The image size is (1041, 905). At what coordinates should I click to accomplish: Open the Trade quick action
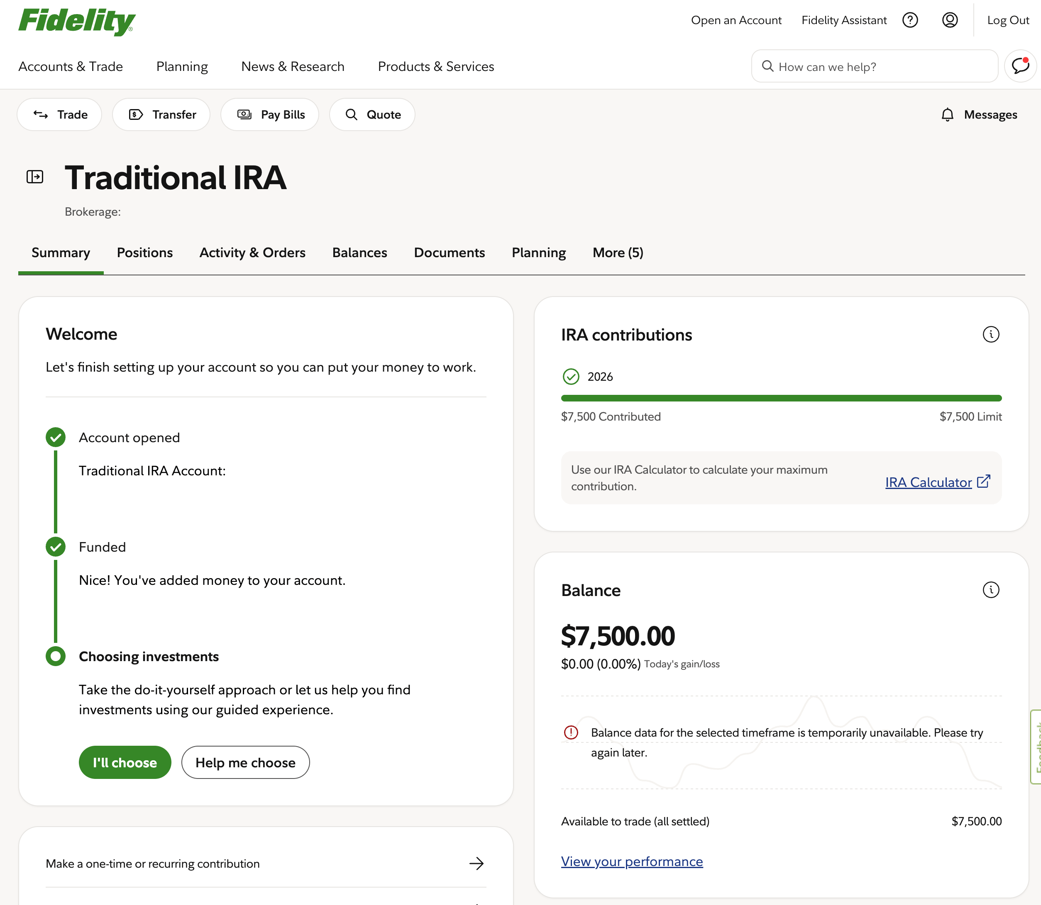[x=60, y=114]
